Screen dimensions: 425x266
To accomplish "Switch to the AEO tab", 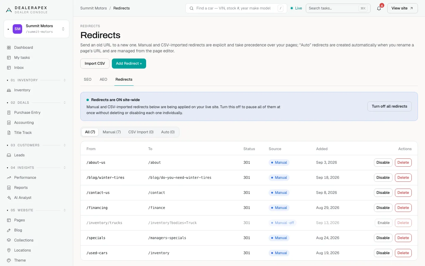I will point(103,80).
